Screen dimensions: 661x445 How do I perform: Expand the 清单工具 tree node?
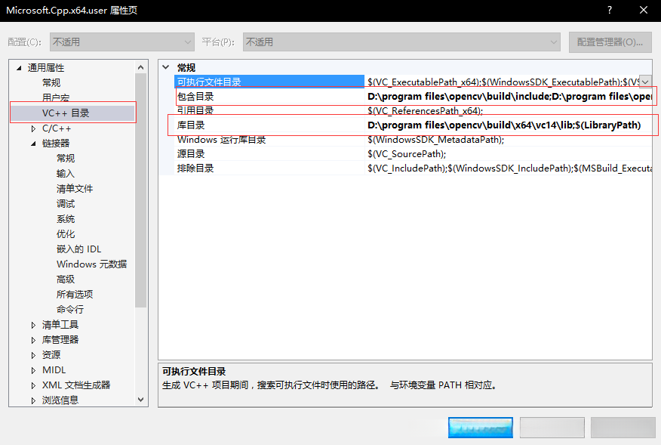coord(32,324)
